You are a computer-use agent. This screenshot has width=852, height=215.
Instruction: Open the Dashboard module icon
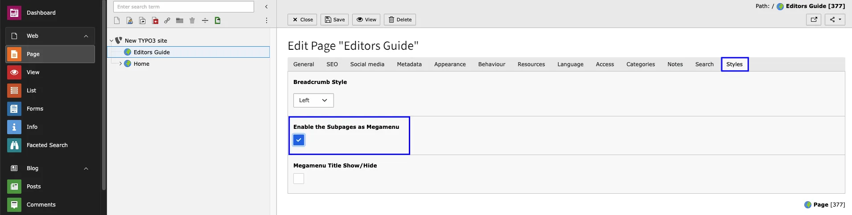pyautogui.click(x=14, y=13)
